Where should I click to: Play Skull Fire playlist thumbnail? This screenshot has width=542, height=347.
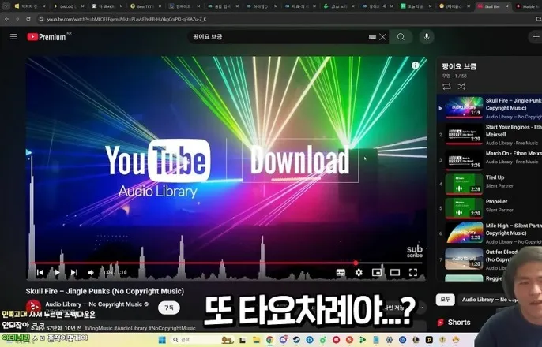tap(464, 107)
